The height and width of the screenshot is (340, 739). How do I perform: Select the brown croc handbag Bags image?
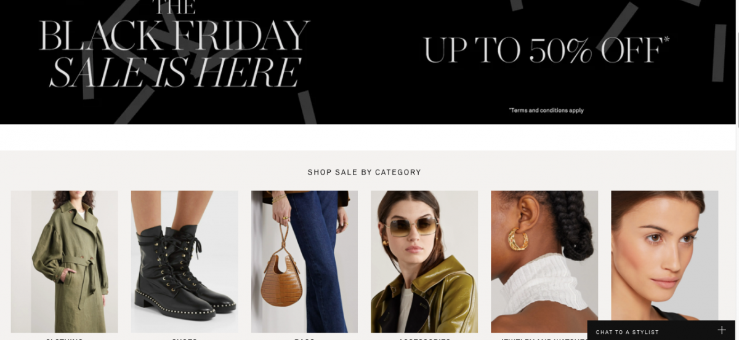(304, 261)
